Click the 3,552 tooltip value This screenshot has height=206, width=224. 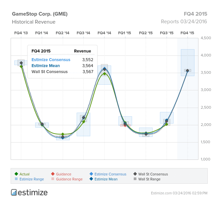click(x=88, y=60)
